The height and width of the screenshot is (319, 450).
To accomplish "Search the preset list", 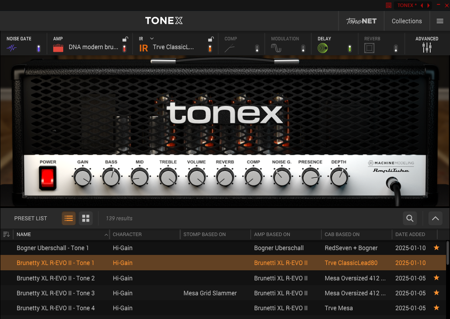I will click(x=410, y=219).
